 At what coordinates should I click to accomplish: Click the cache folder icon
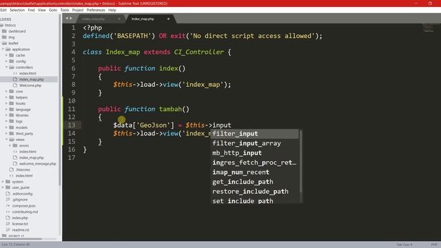[x=12, y=55]
